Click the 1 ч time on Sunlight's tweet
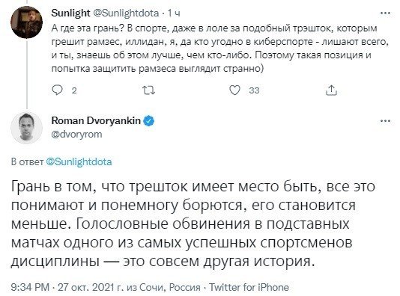400x296 pixels. (x=174, y=13)
